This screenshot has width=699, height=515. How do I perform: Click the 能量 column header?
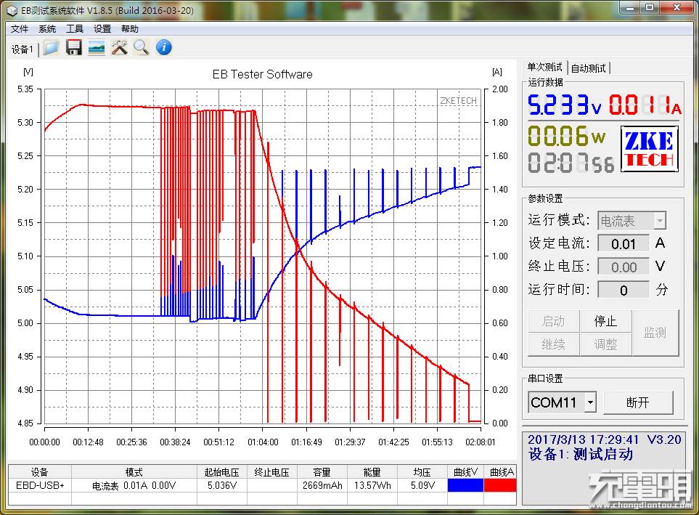(372, 472)
